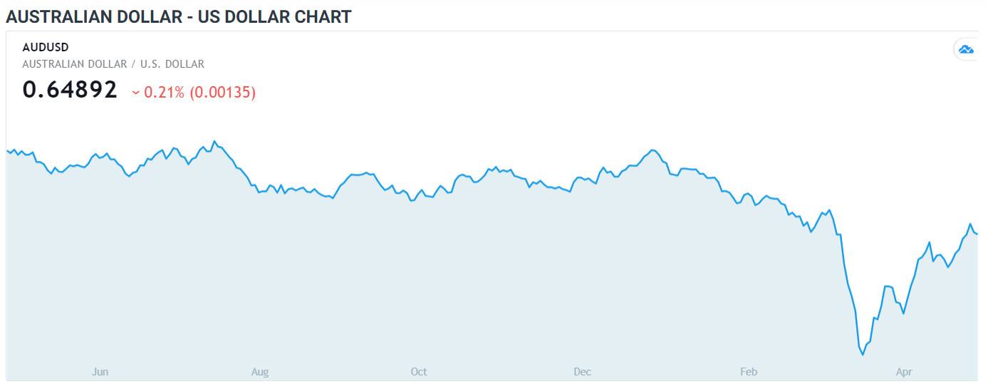Select the AUDUSD symbol name
Viewport: 988px width, 384px height.
(x=46, y=47)
